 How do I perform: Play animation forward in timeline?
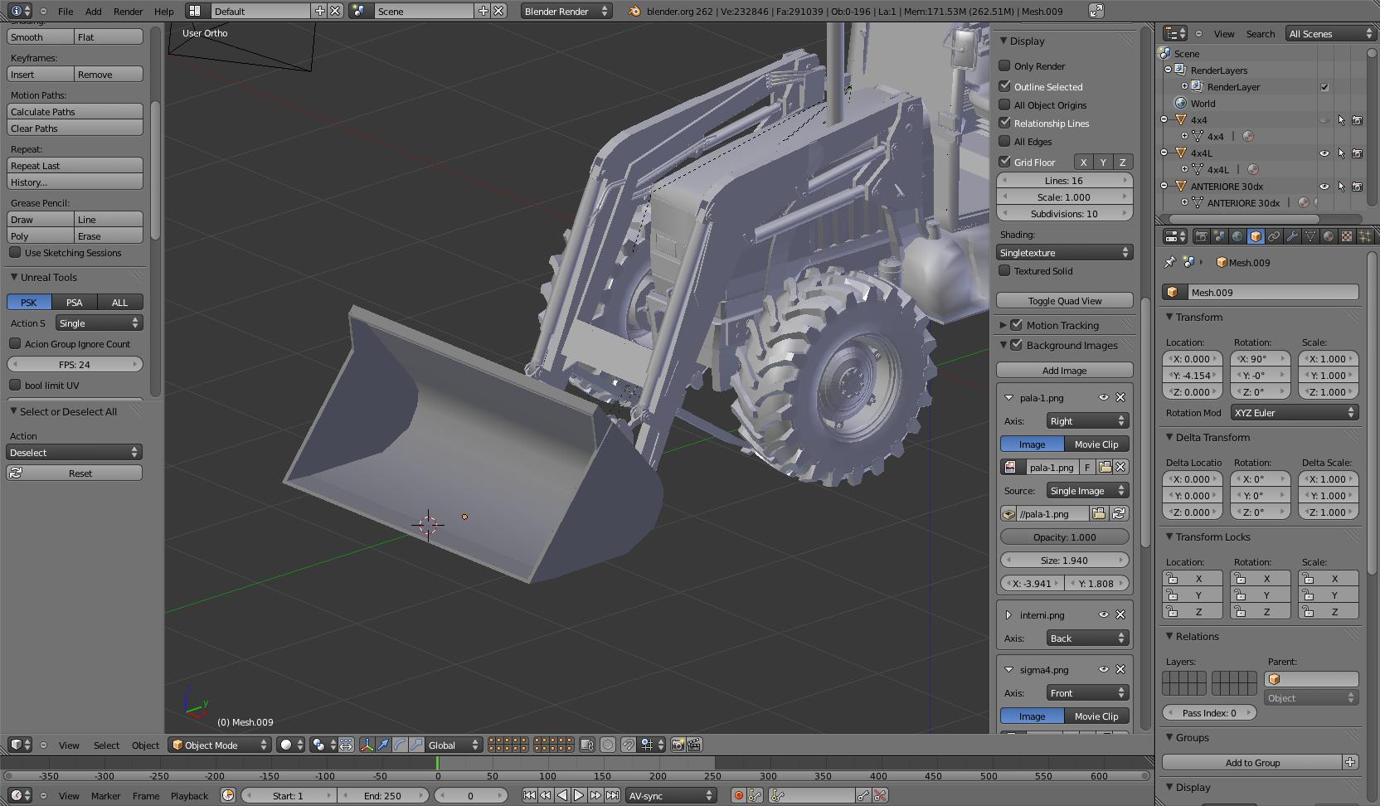pyautogui.click(x=579, y=795)
